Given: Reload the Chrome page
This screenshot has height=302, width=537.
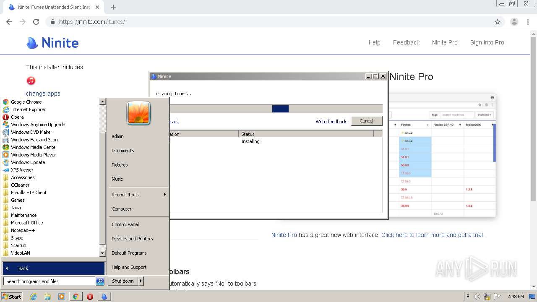Looking at the screenshot, I should tap(36, 22).
